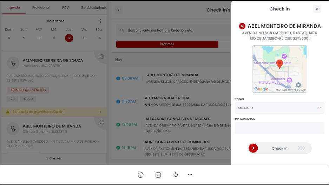
Task: Switch to the Establecimiento tab
Action: [94, 8]
